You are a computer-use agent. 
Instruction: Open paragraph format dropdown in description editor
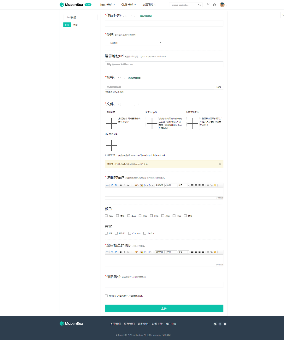pyautogui.click(x=160, y=185)
